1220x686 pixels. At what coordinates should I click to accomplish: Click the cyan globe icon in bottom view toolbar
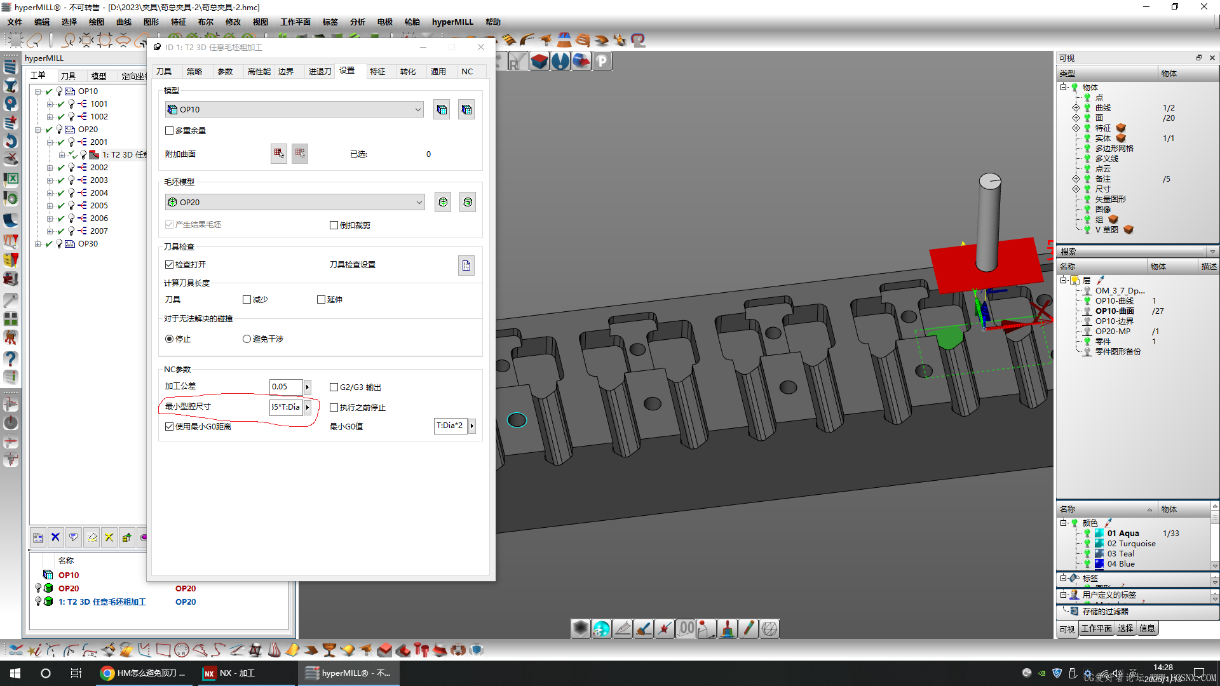[x=601, y=629]
